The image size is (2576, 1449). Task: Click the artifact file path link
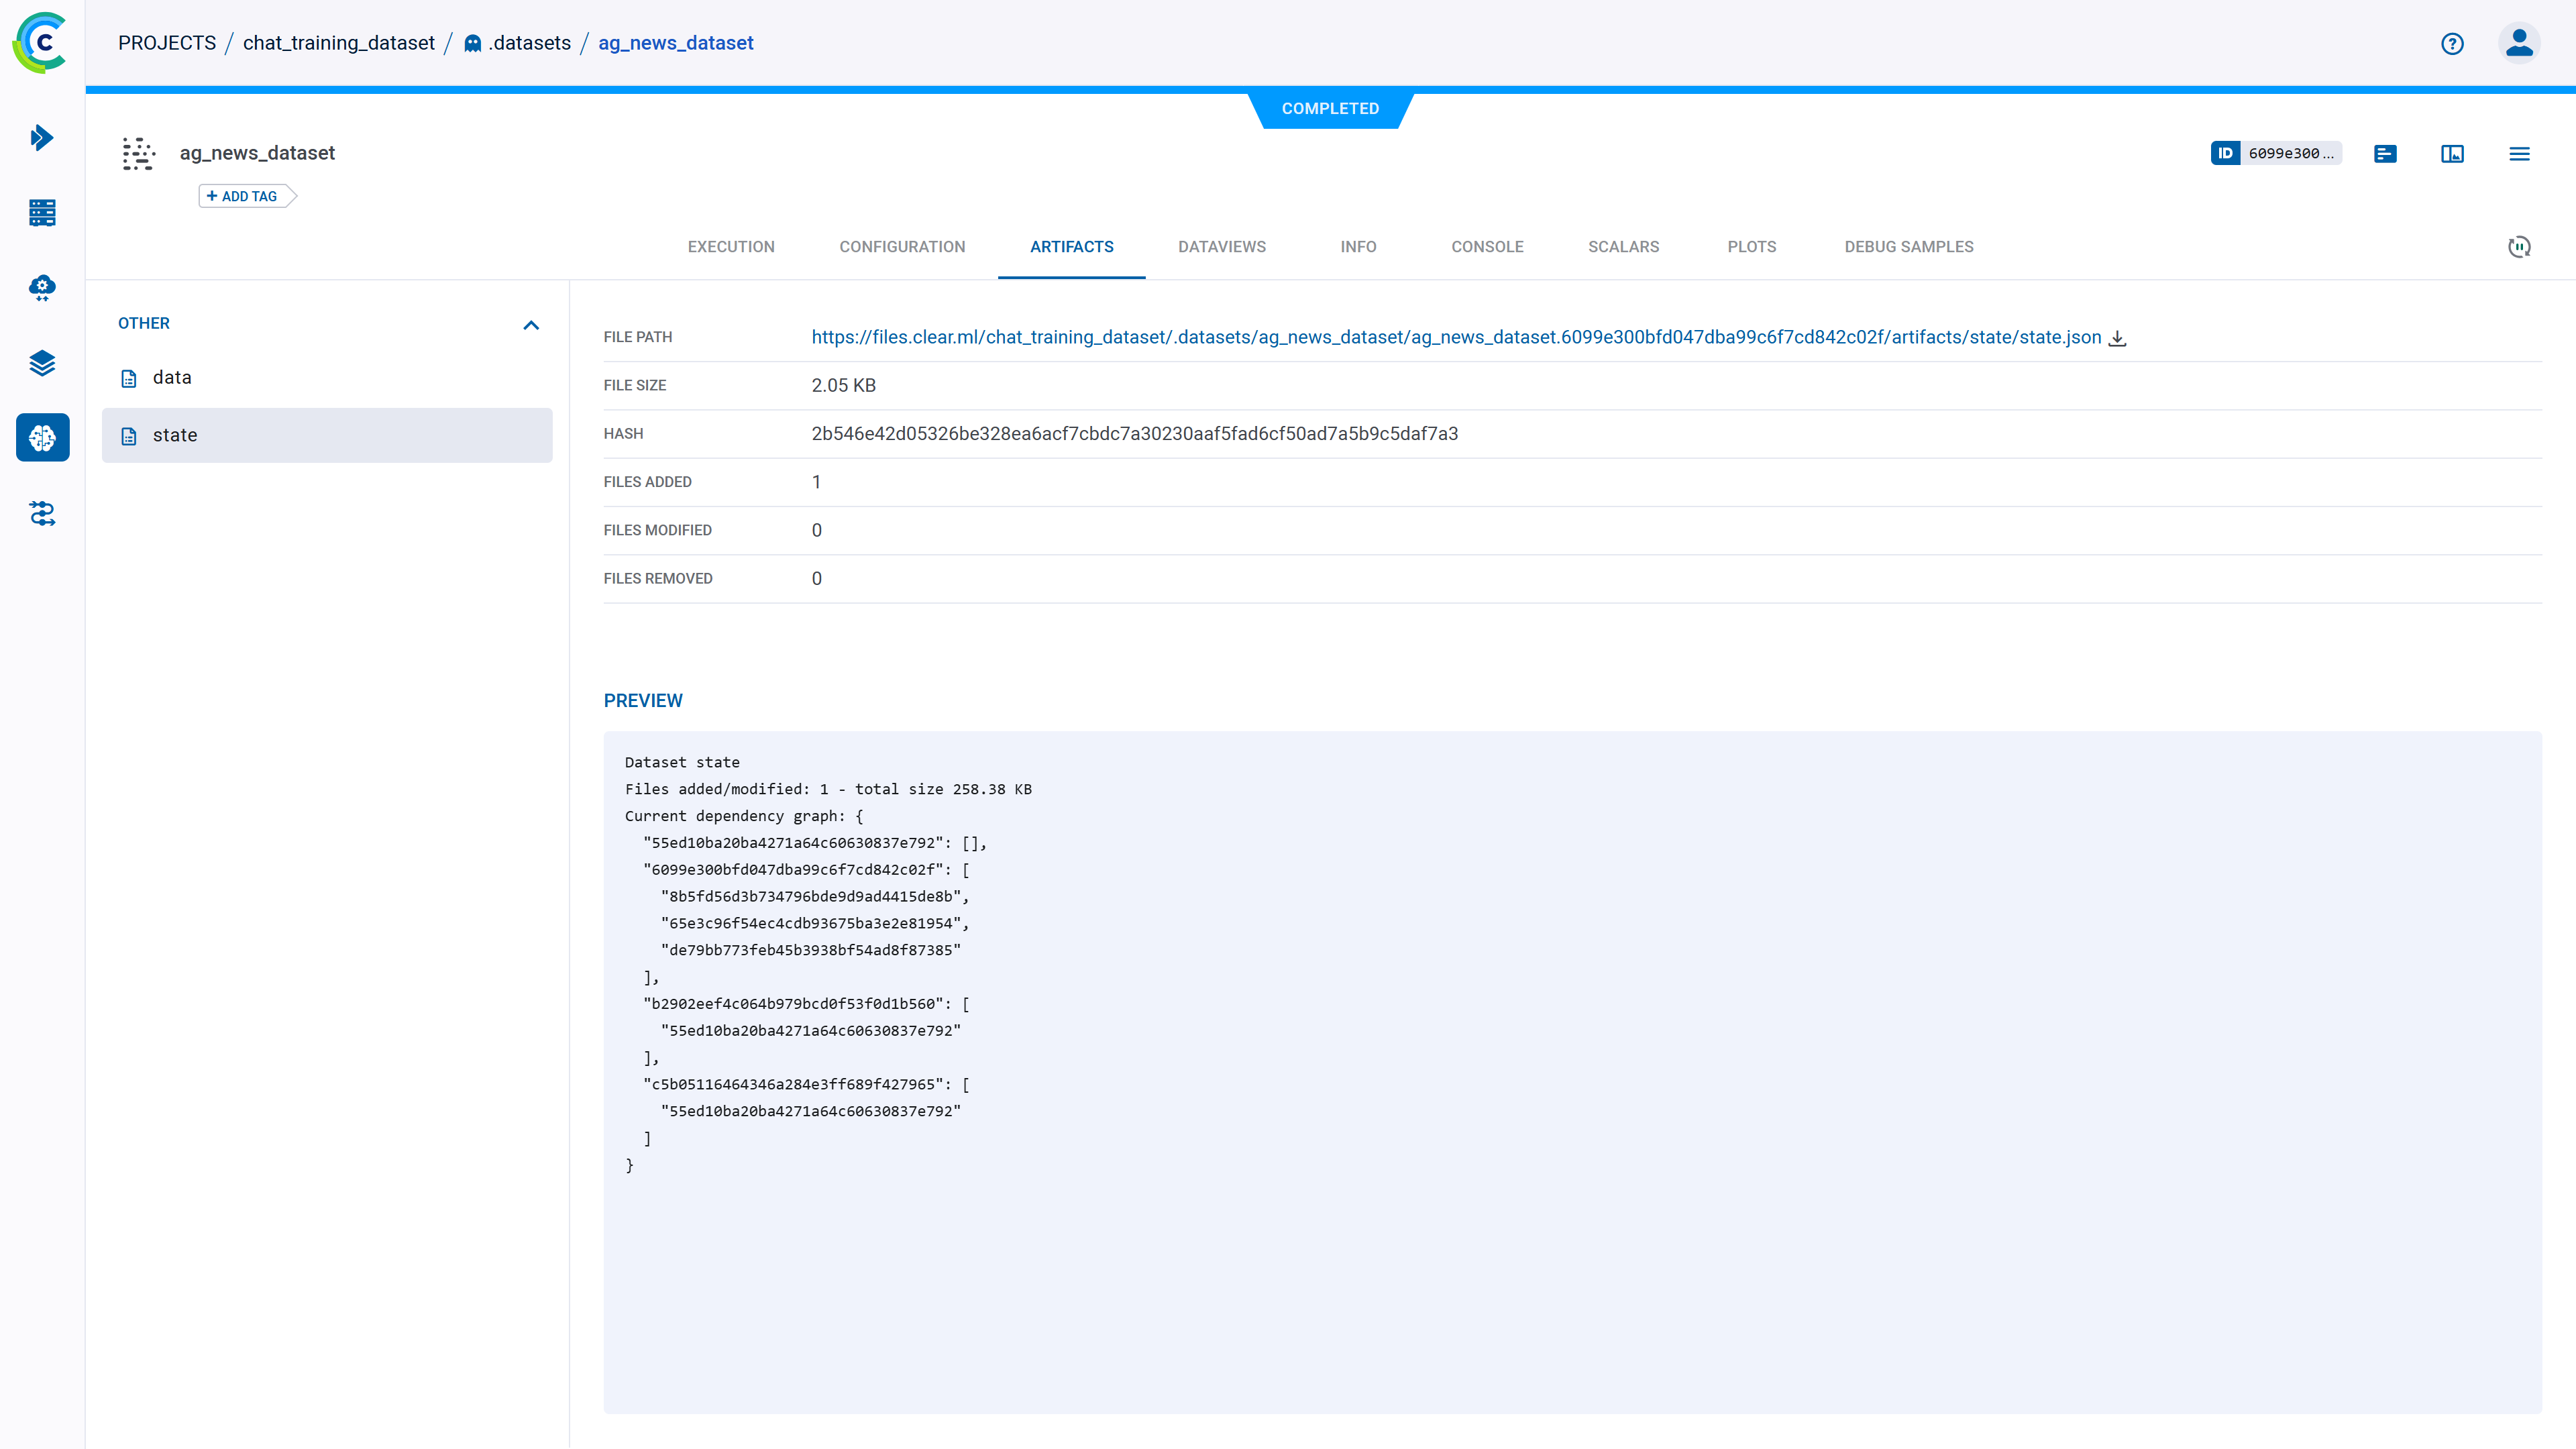[x=1454, y=336]
